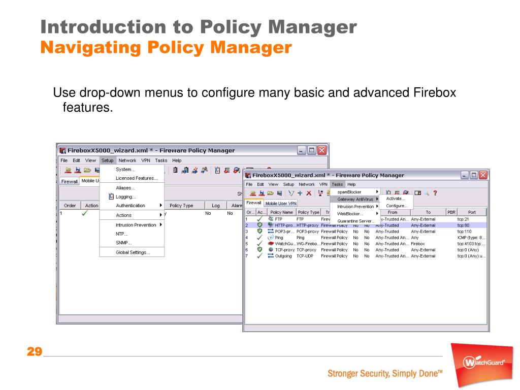Image resolution: width=520 pixels, height=390 pixels.
Task: Click the red WatchGuard policy row icon
Action: (271, 243)
